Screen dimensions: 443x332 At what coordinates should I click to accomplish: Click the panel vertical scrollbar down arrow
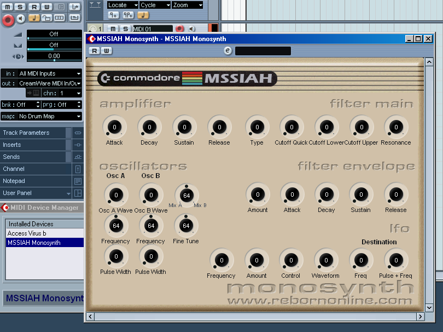click(x=429, y=308)
